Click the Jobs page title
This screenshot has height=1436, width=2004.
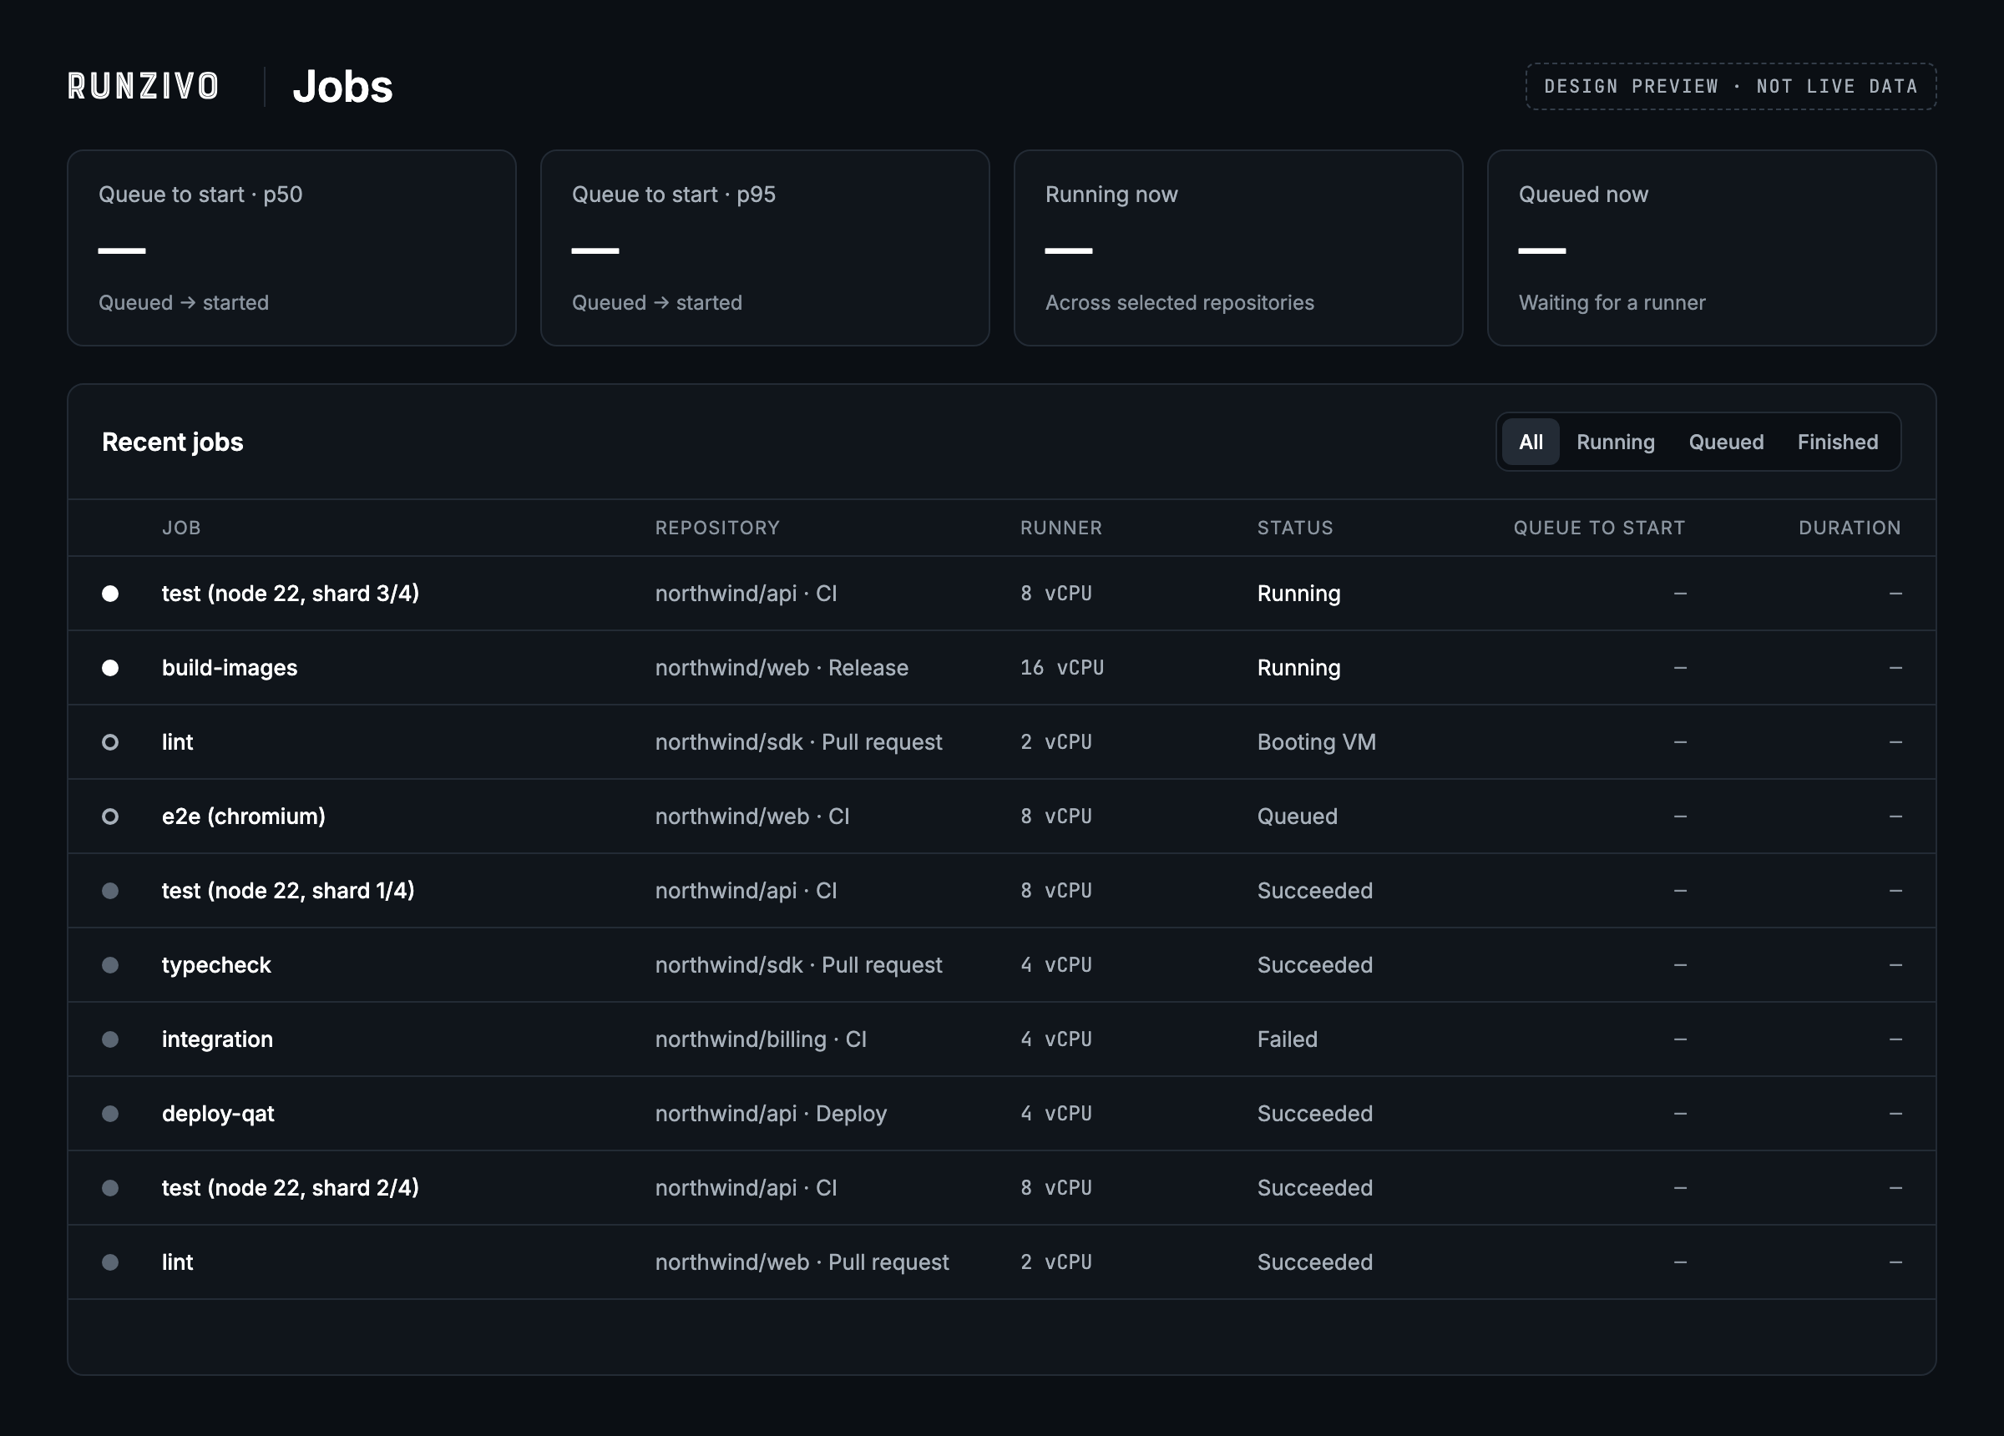click(343, 87)
